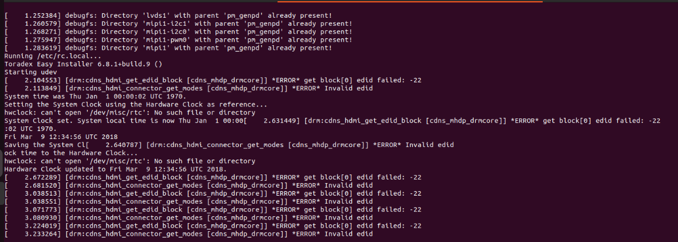The width and height of the screenshot is (678, 242).
Task: Click the 'mipi1-pwm0' debugfs directory line
Action: 178,40
